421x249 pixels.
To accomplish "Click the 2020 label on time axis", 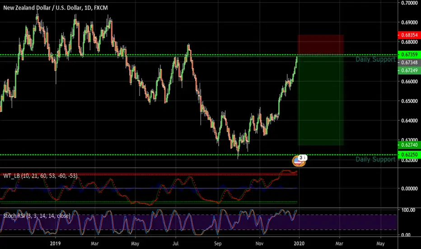I will 299,244.
